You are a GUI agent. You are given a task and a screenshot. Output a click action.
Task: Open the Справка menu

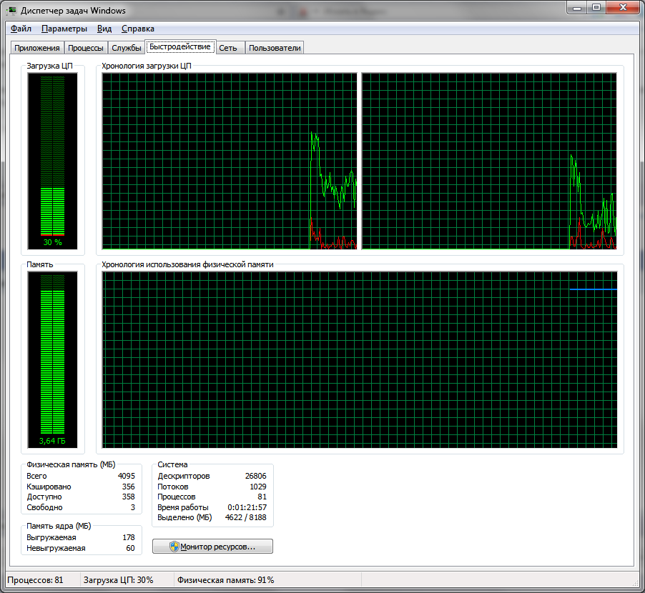tap(138, 29)
